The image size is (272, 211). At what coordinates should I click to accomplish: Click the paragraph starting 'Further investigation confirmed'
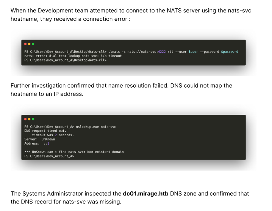[121, 89]
